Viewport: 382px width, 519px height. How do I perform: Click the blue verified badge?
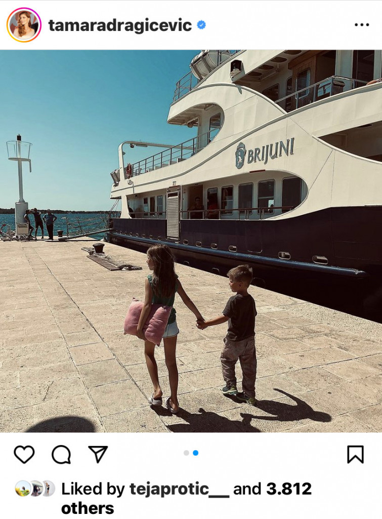(x=201, y=25)
